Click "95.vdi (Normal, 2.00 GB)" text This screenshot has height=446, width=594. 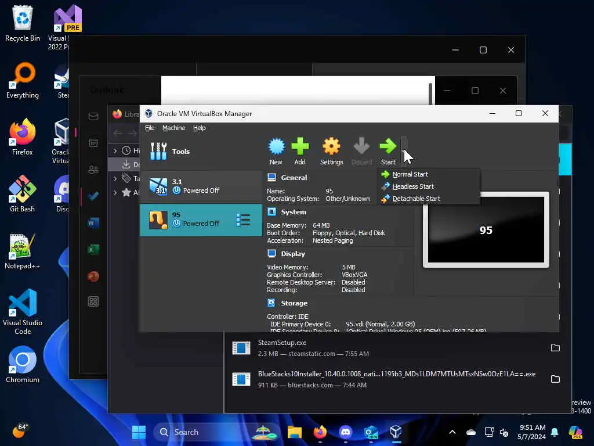(381, 324)
